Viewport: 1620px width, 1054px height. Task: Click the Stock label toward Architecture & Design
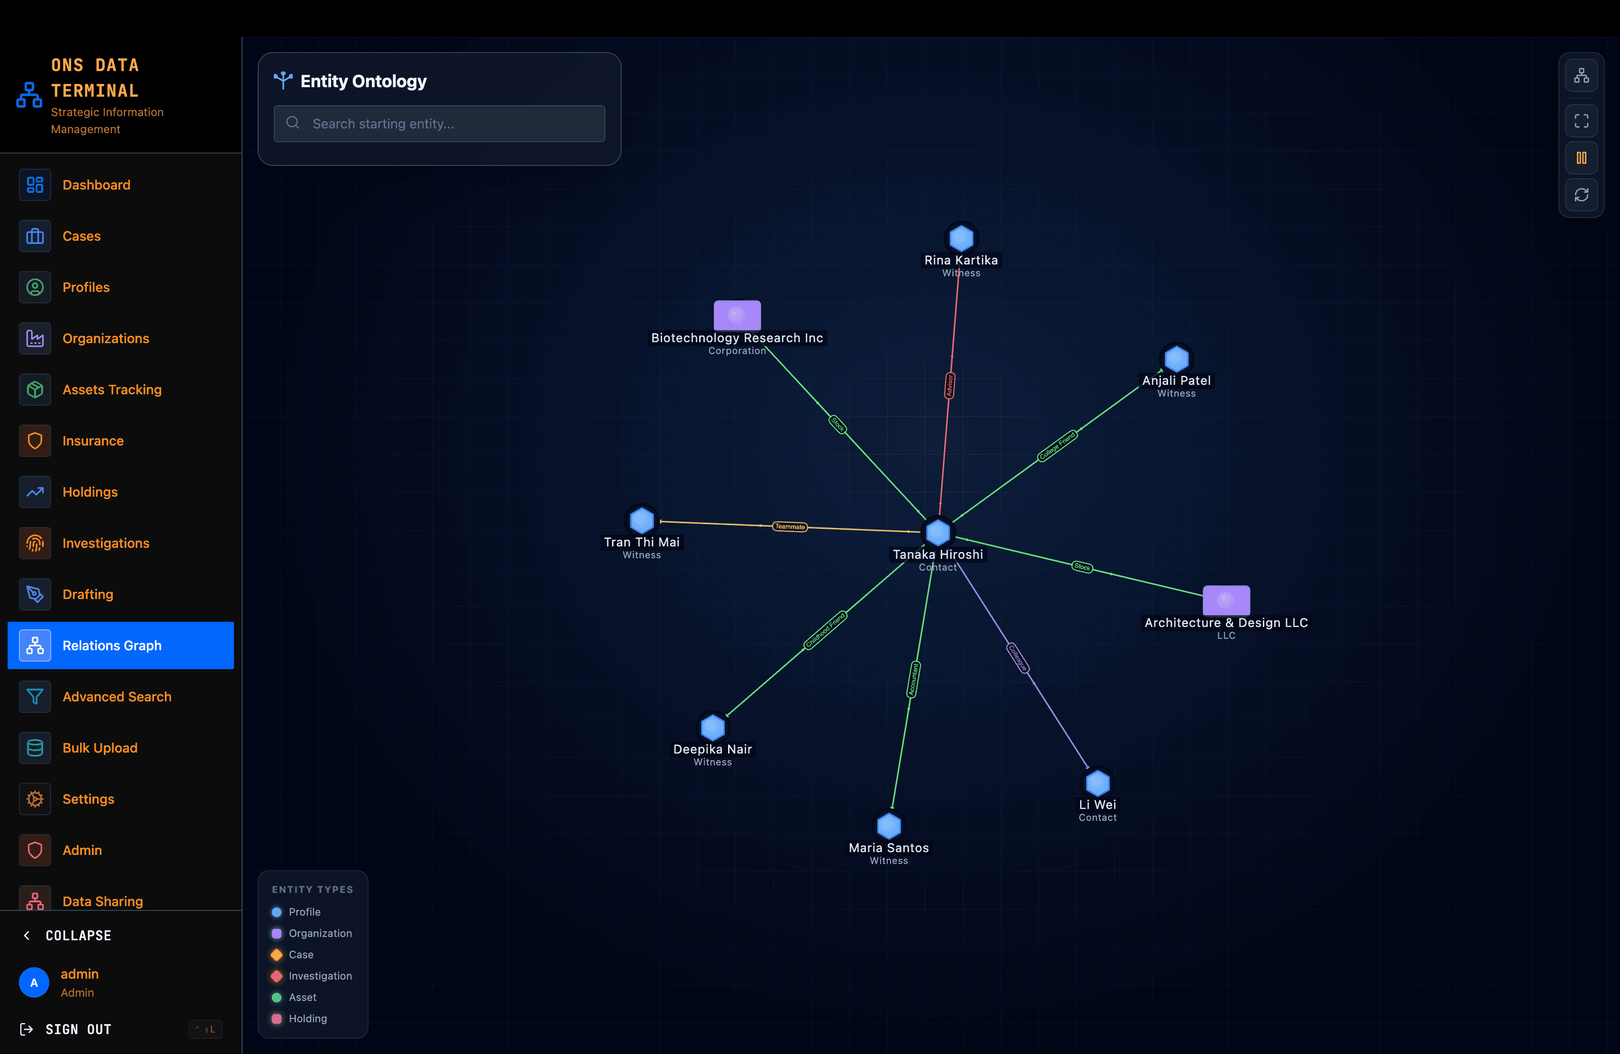pos(1081,566)
